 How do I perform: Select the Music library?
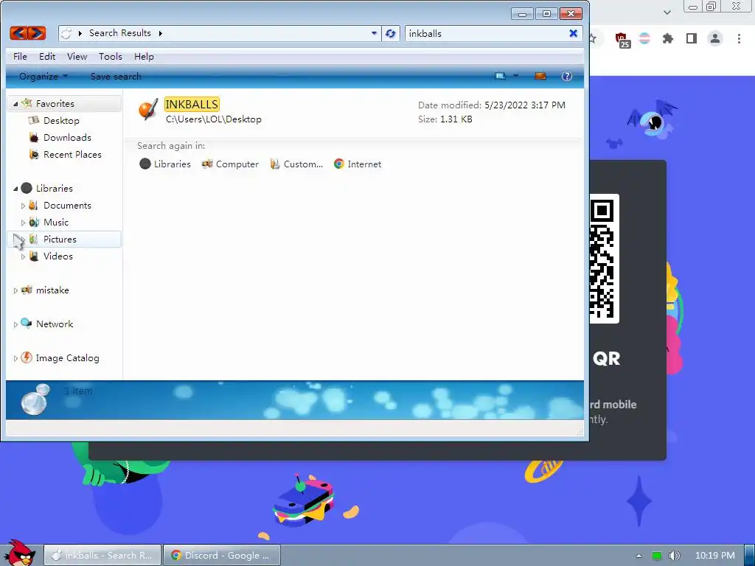[56, 223]
